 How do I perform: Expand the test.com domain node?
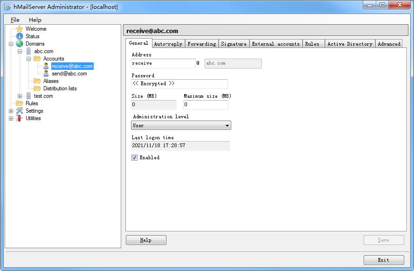[20, 96]
